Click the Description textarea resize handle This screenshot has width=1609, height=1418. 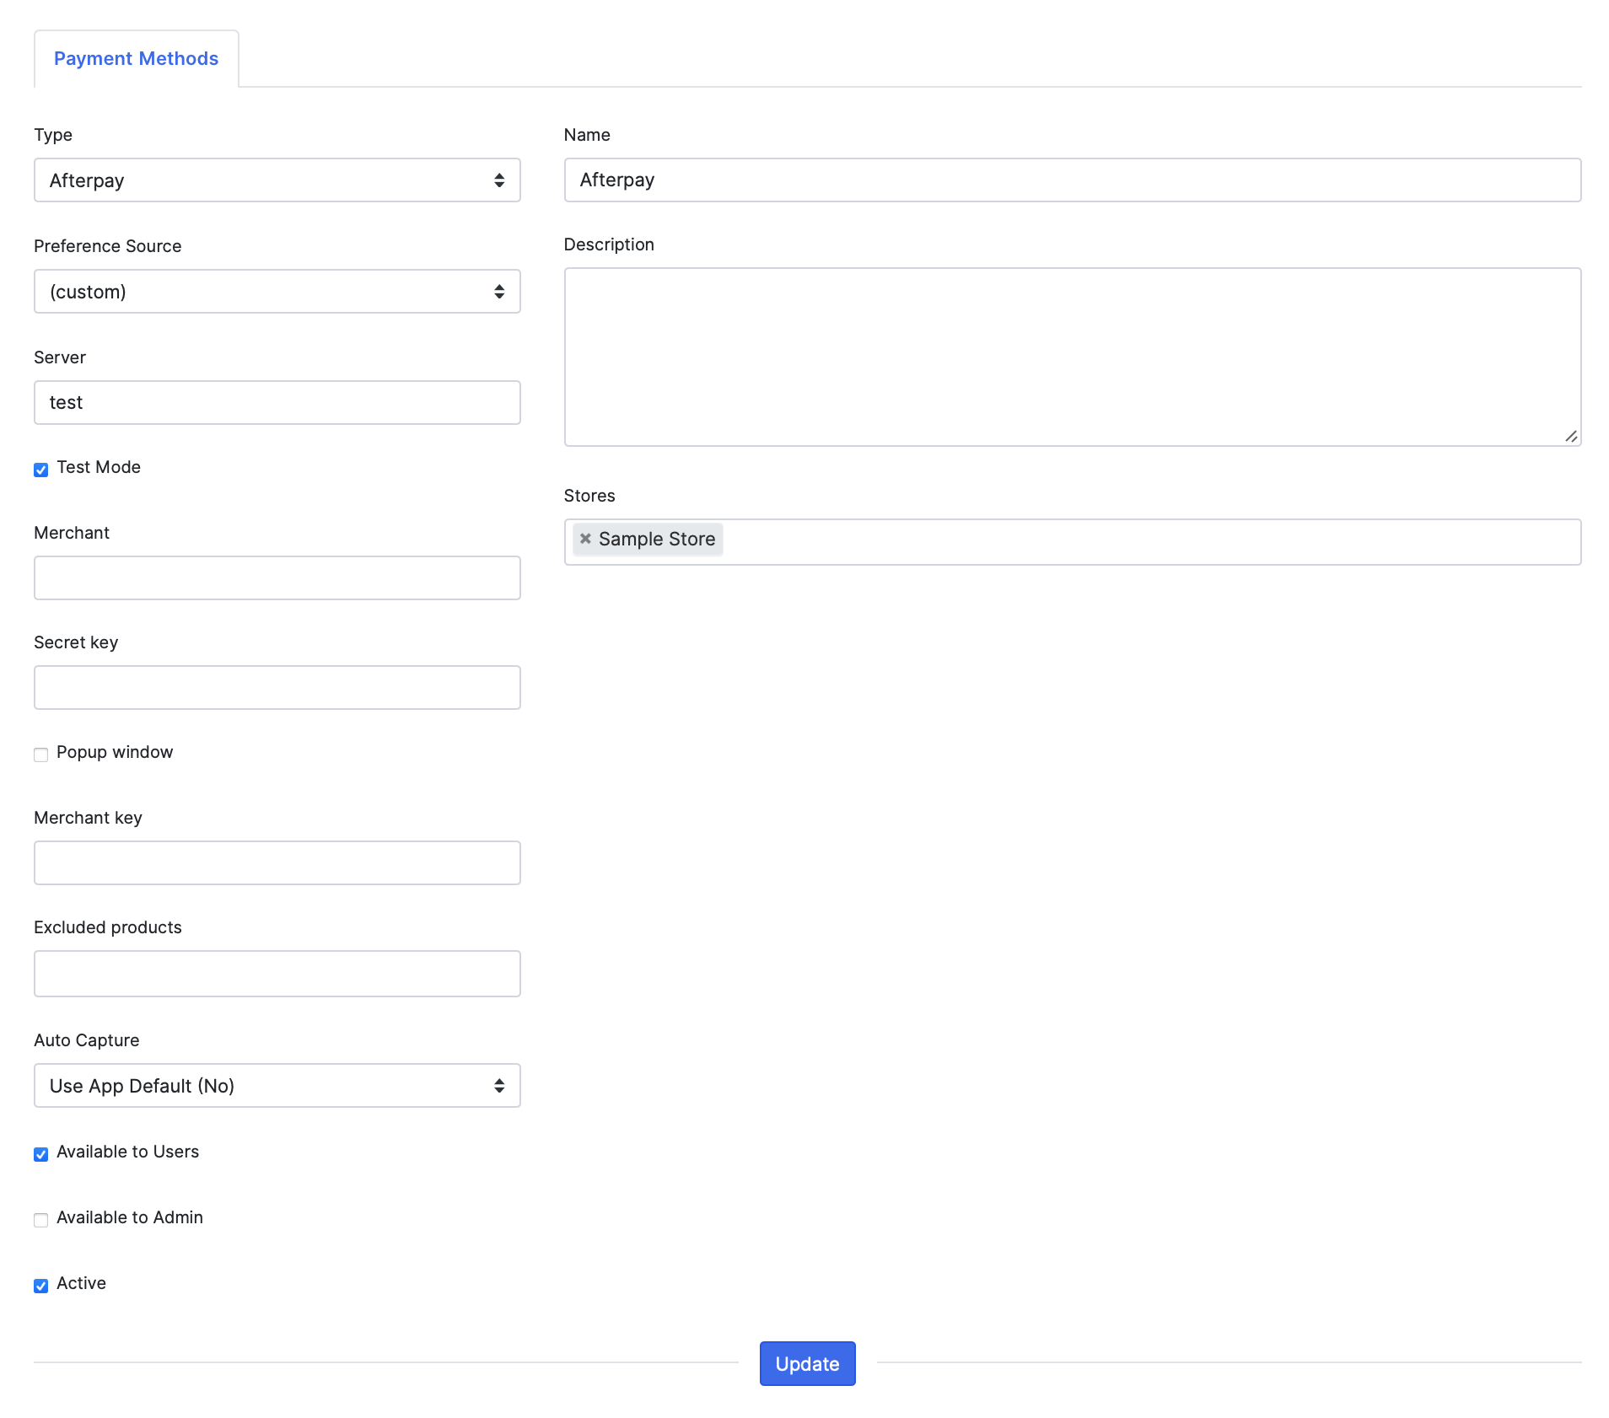coord(1570,436)
